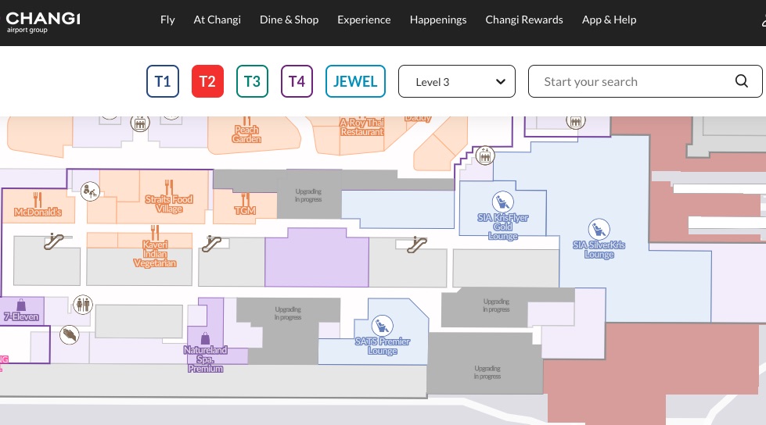Select McDonald's restaurant icon on map

coord(38,199)
